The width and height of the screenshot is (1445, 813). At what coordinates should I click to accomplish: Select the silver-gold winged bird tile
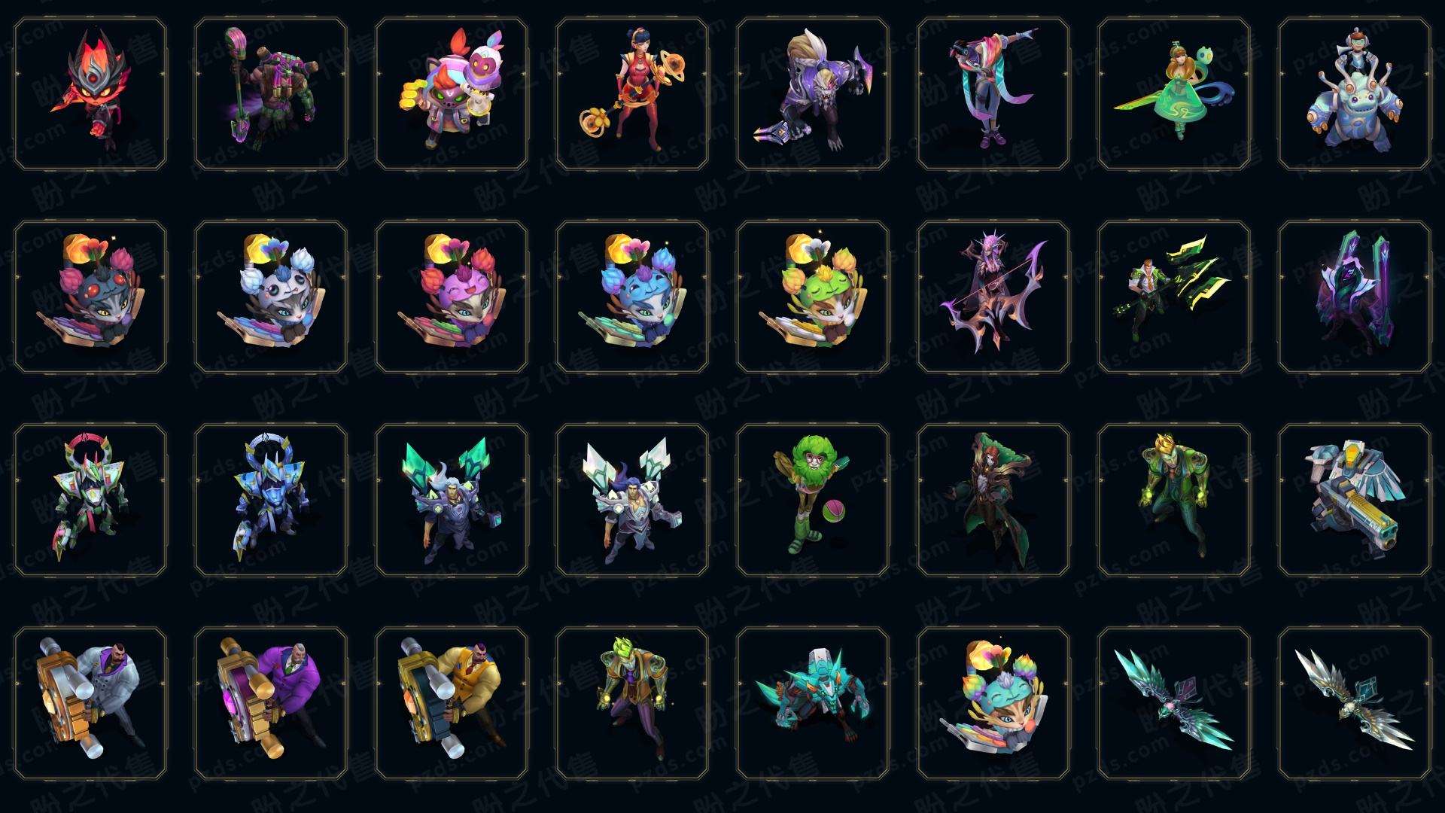tap(1355, 704)
